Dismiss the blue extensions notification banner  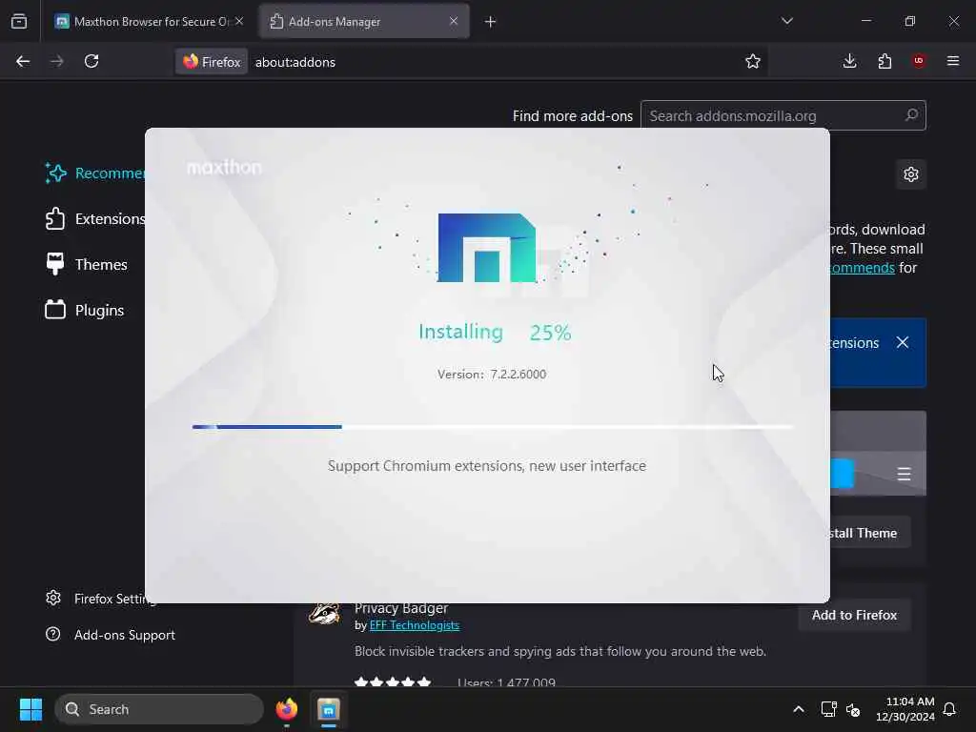coord(903,342)
